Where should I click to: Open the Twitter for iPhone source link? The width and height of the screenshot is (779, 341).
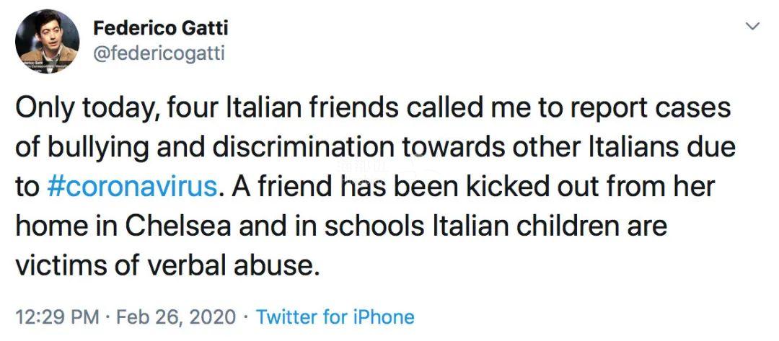coord(335,316)
